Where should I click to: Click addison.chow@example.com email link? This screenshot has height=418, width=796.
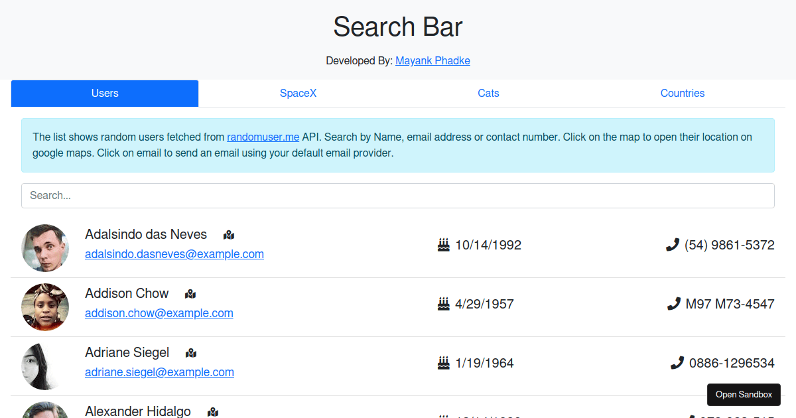(x=159, y=313)
